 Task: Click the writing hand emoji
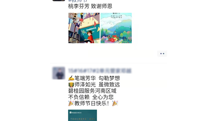(x=71, y=78)
